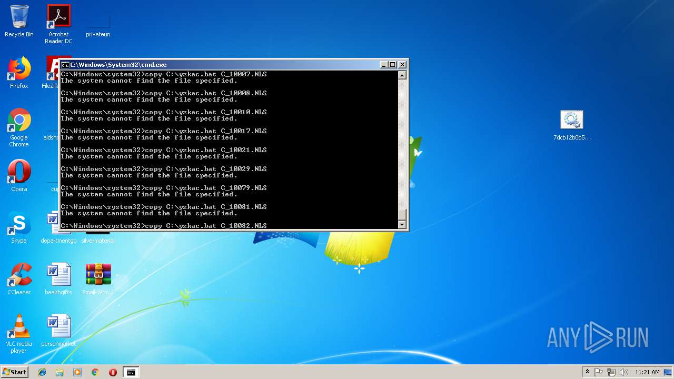The image size is (674, 379).
Task: Launch the Firefox desktop shortcut
Action: (x=19, y=73)
